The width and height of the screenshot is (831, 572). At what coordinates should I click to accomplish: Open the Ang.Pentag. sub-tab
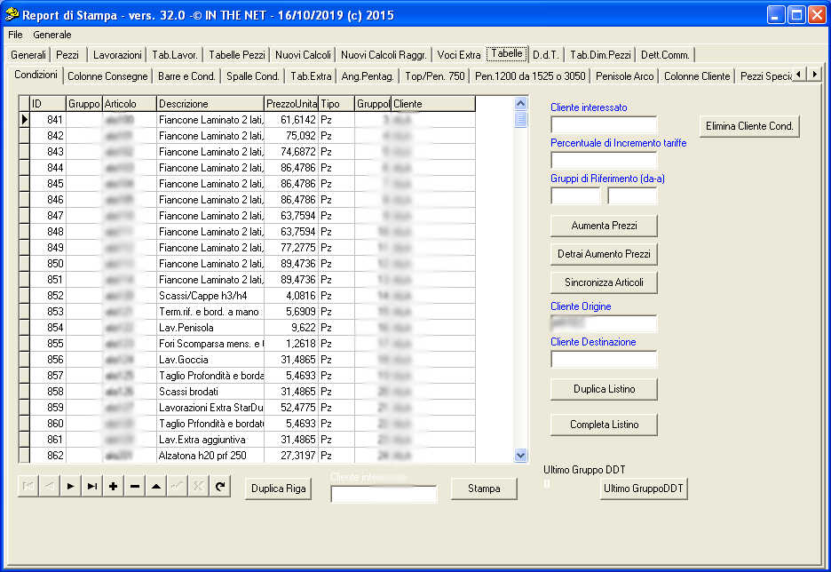tap(368, 75)
